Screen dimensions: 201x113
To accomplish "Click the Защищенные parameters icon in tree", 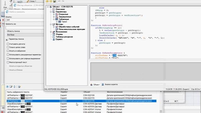I will (x=57, y=17).
